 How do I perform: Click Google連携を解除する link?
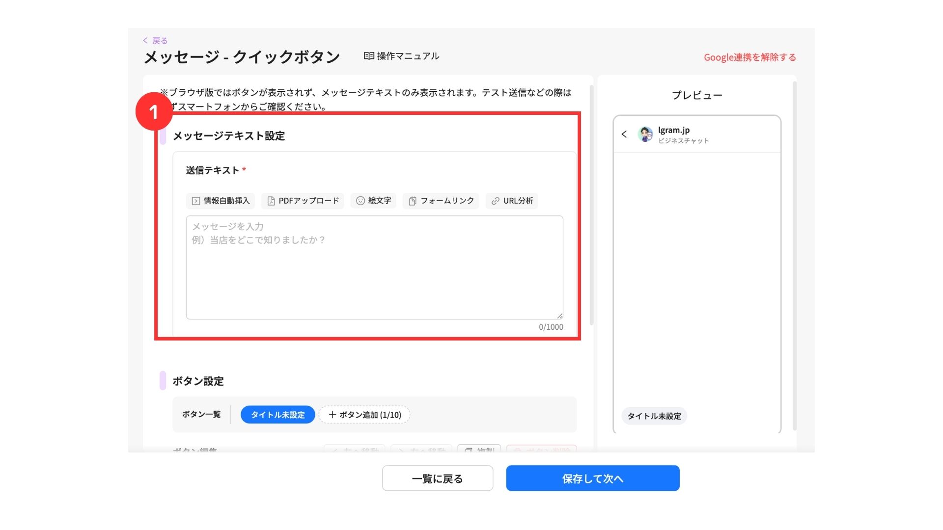click(x=749, y=57)
